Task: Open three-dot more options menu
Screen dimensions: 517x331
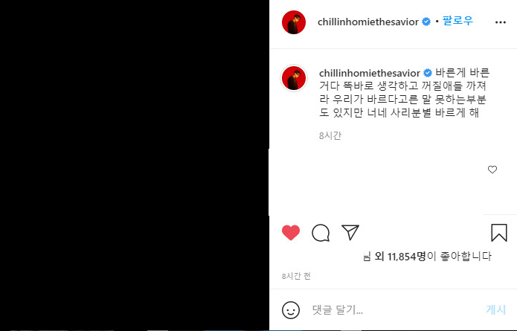Action: (x=501, y=22)
